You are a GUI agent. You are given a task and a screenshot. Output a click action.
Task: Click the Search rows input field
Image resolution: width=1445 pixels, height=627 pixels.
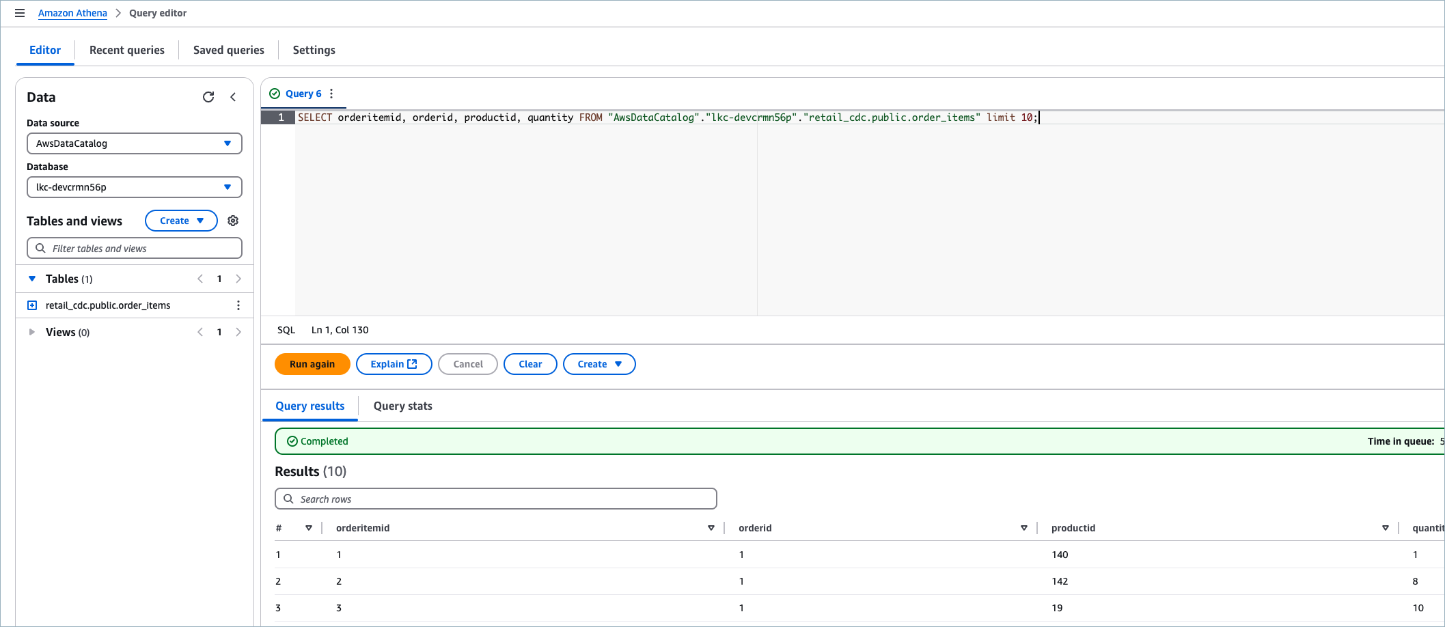(x=496, y=499)
